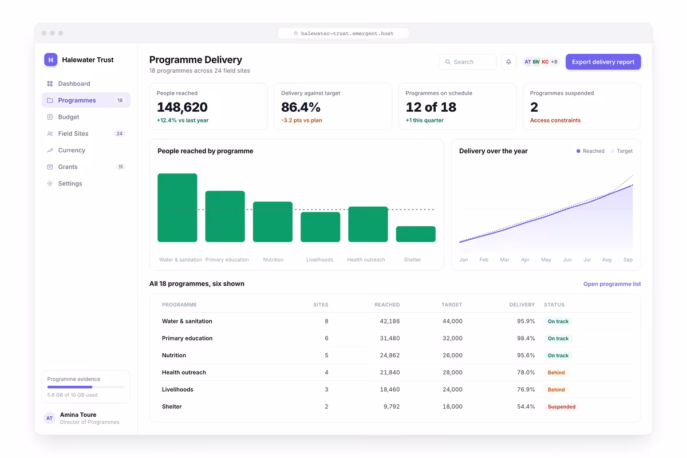Image resolution: width=687 pixels, height=458 pixels.
Task: Click the Nutrition bar in chart
Action: click(273, 222)
